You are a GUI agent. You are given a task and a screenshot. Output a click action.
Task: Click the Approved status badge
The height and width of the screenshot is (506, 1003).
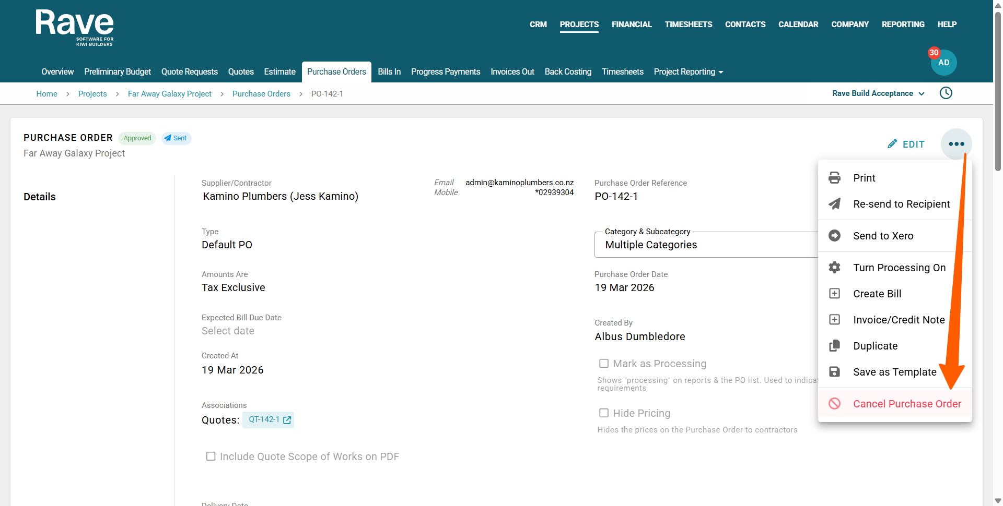pyautogui.click(x=137, y=138)
